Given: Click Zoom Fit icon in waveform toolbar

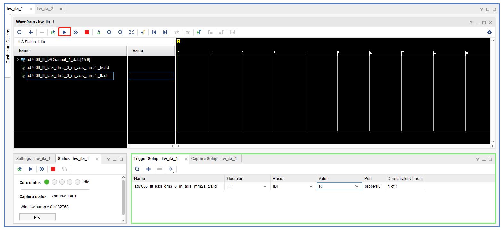Looking at the screenshot, I should [x=132, y=32].
